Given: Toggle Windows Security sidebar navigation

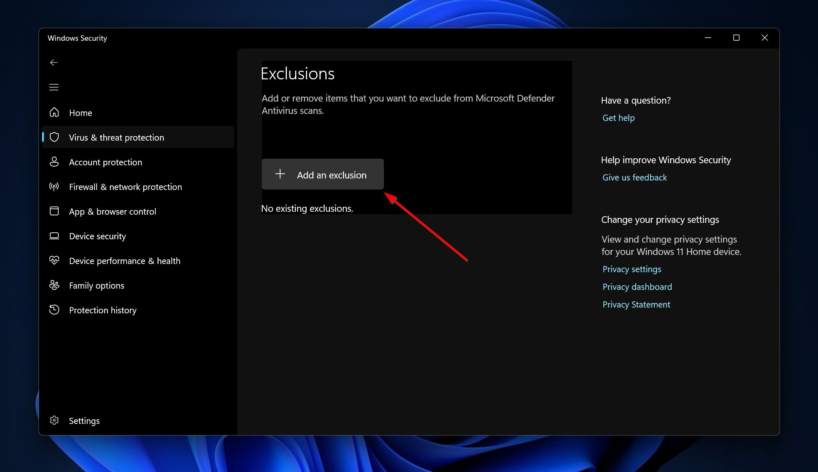Looking at the screenshot, I should (54, 86).
